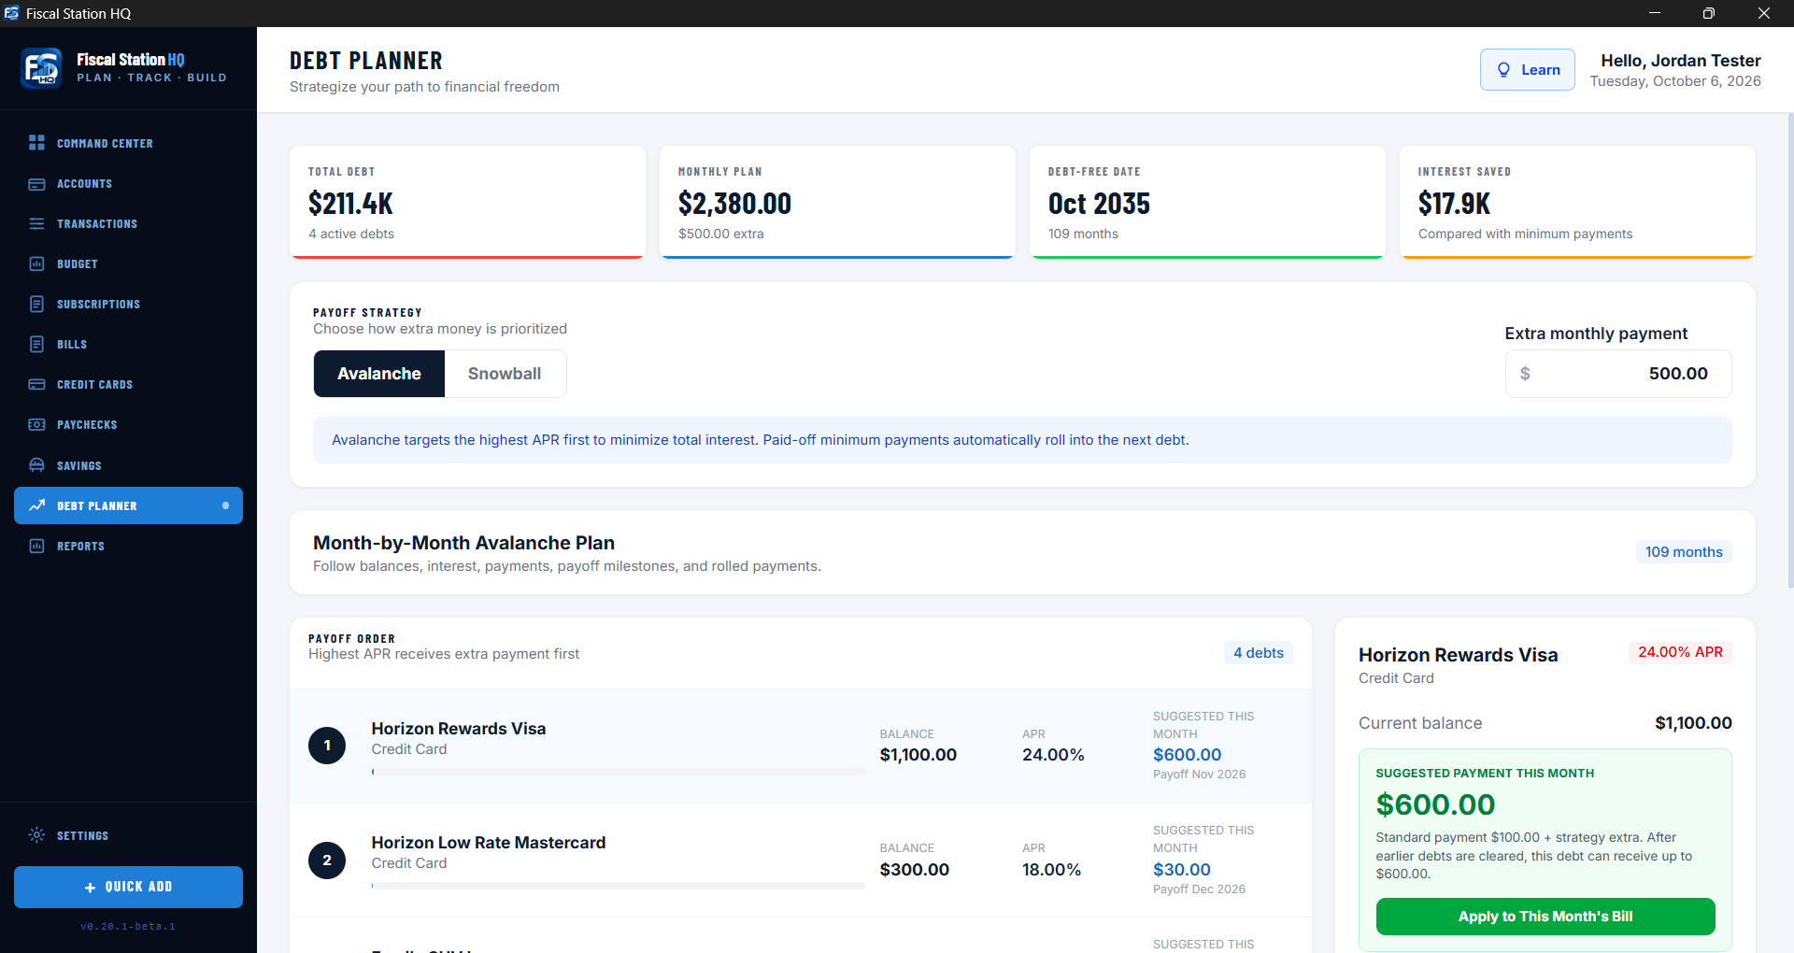Viewport: 1794px width, 953px height.
Task: Click the Learn button
Action: [1527, 70]
